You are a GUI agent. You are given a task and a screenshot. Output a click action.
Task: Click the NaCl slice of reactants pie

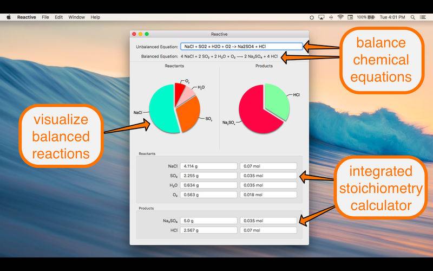point(163,108)
